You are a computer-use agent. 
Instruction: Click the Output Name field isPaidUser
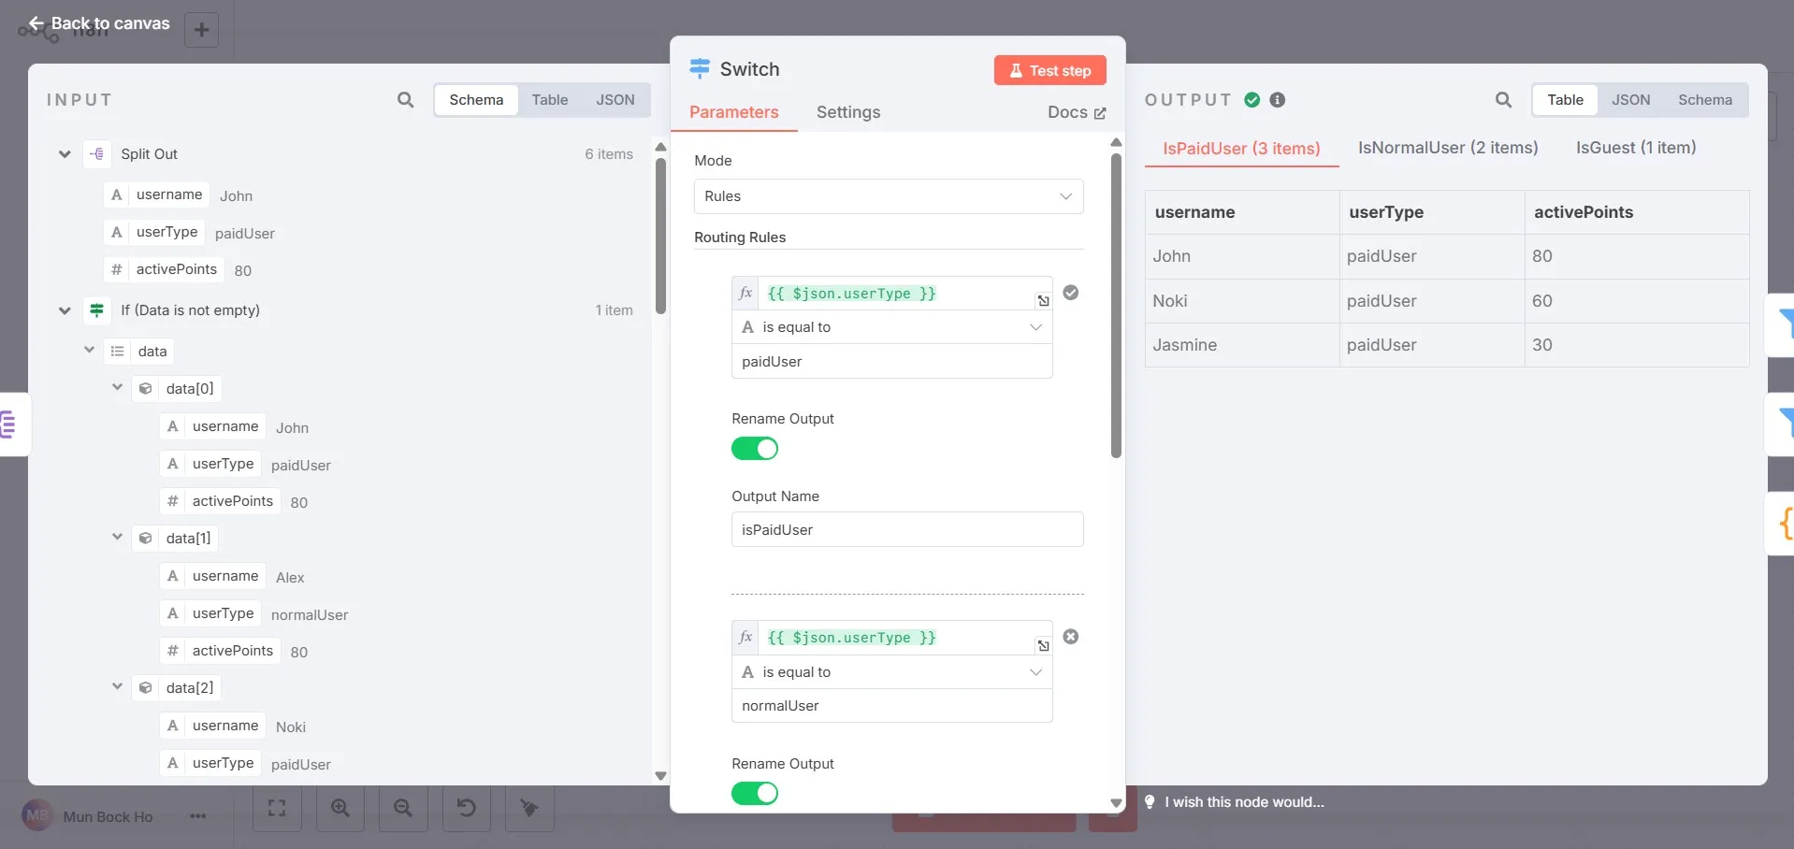907,529
